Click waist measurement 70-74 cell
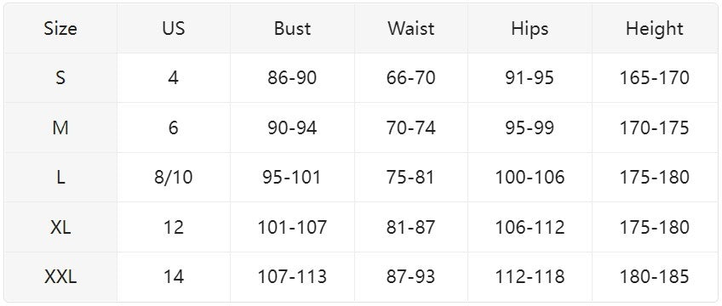 click(411, 127)
